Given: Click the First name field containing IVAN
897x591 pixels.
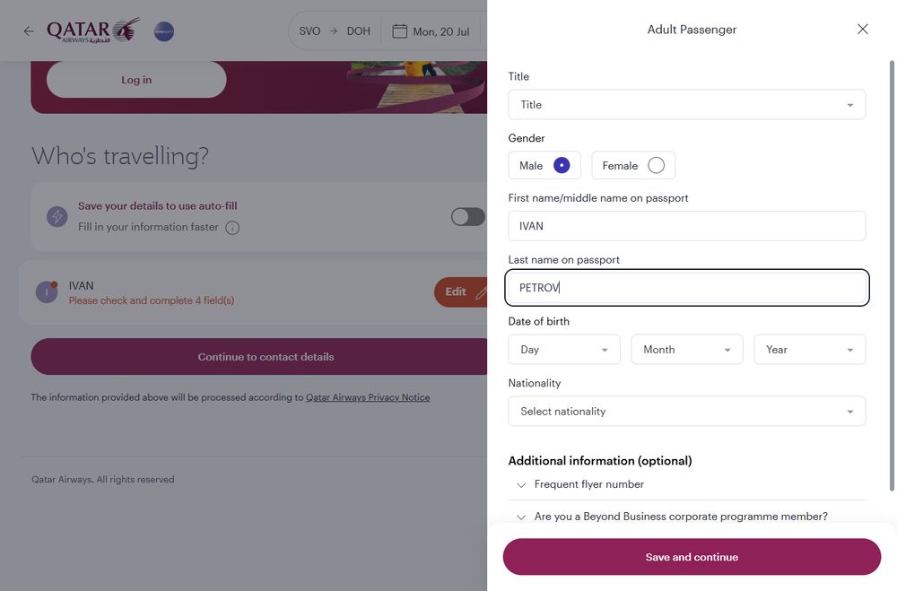Looking at the screenshot, I should point(687,226).
